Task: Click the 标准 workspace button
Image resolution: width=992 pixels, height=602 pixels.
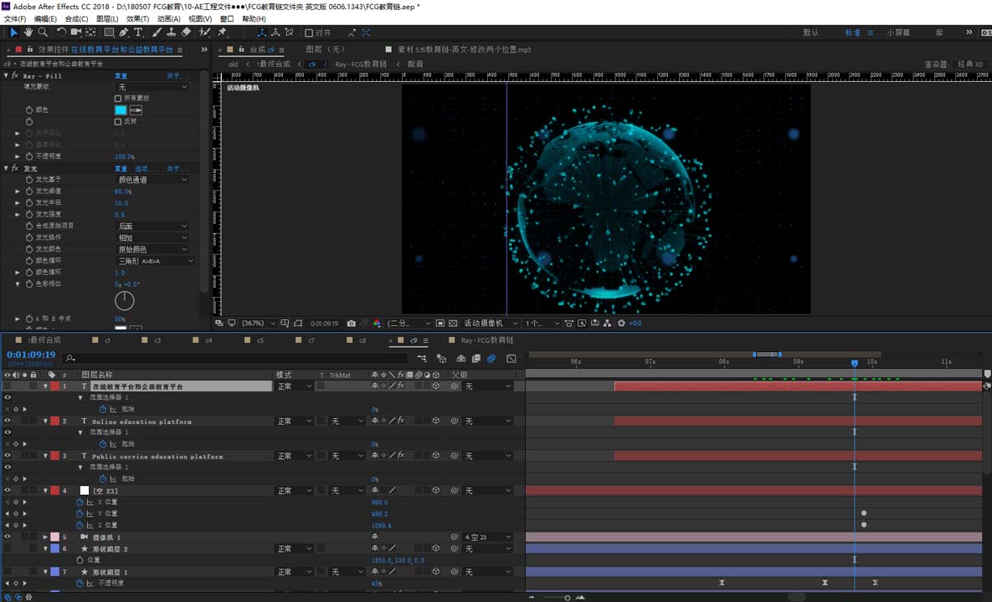Action: [x=852, y=33]
